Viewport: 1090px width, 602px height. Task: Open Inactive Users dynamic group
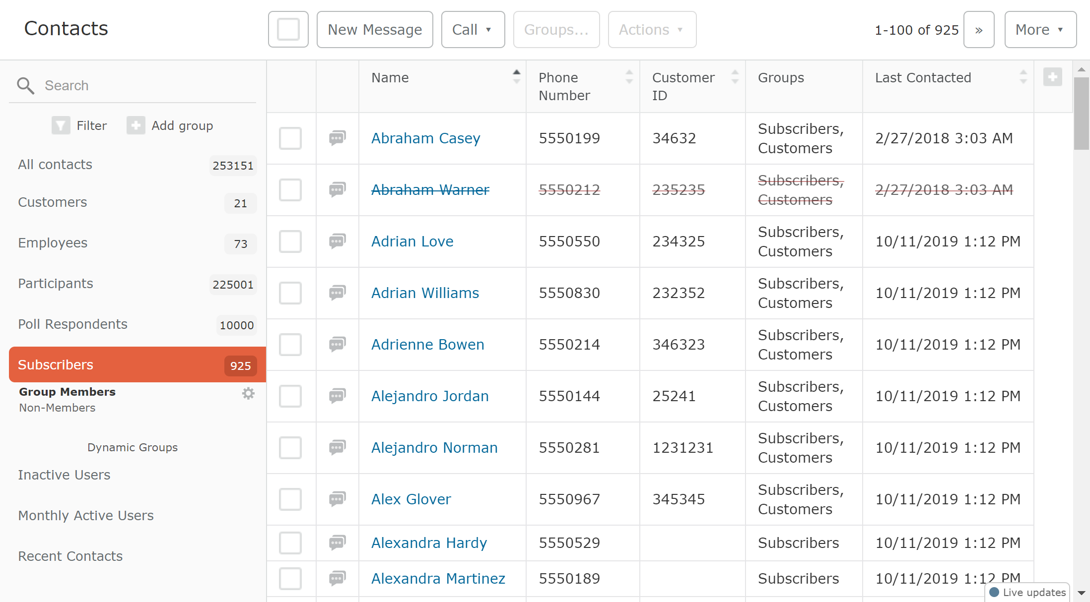pyautogui.click(x=64, y=475)
